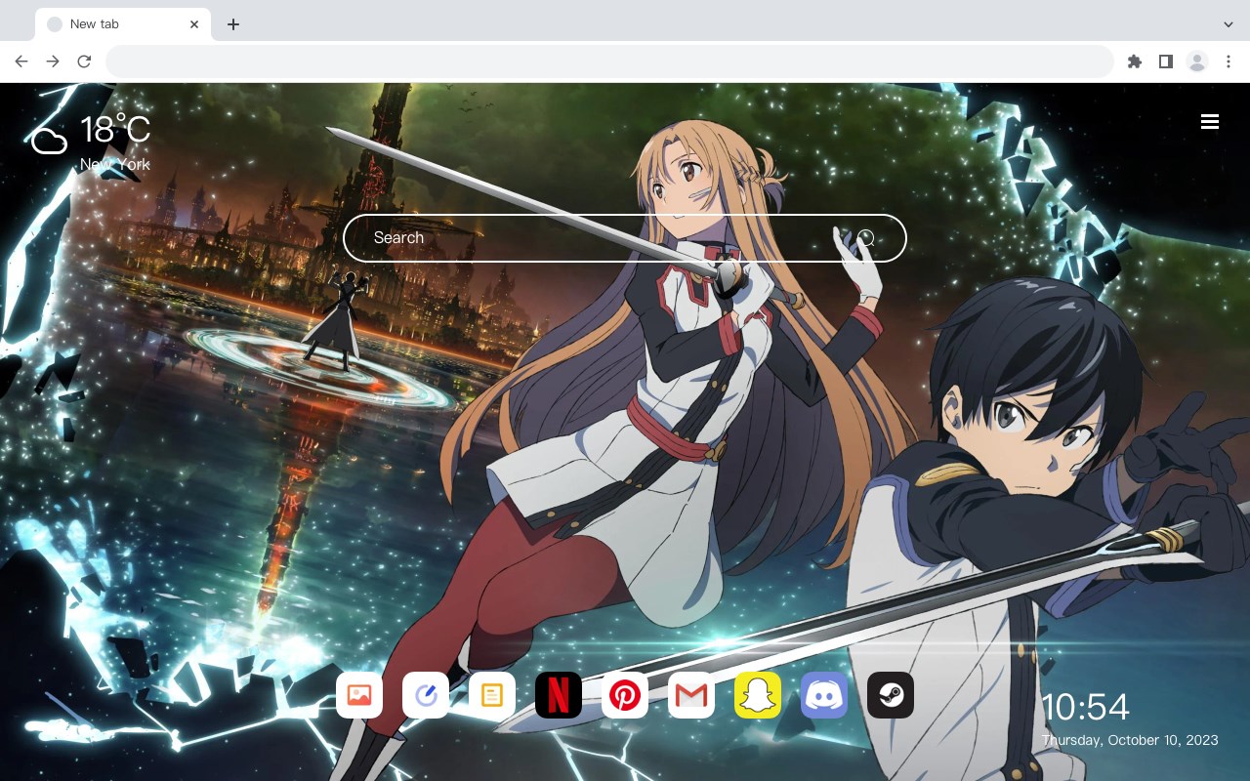The image size is (1250, 781).
Task: Focus the browser address bar
Action: pyautogui.click(x=609, y=62)
